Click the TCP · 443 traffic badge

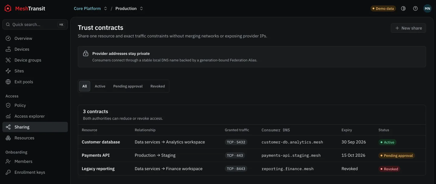pyautogui.click(x=235, y=155)
